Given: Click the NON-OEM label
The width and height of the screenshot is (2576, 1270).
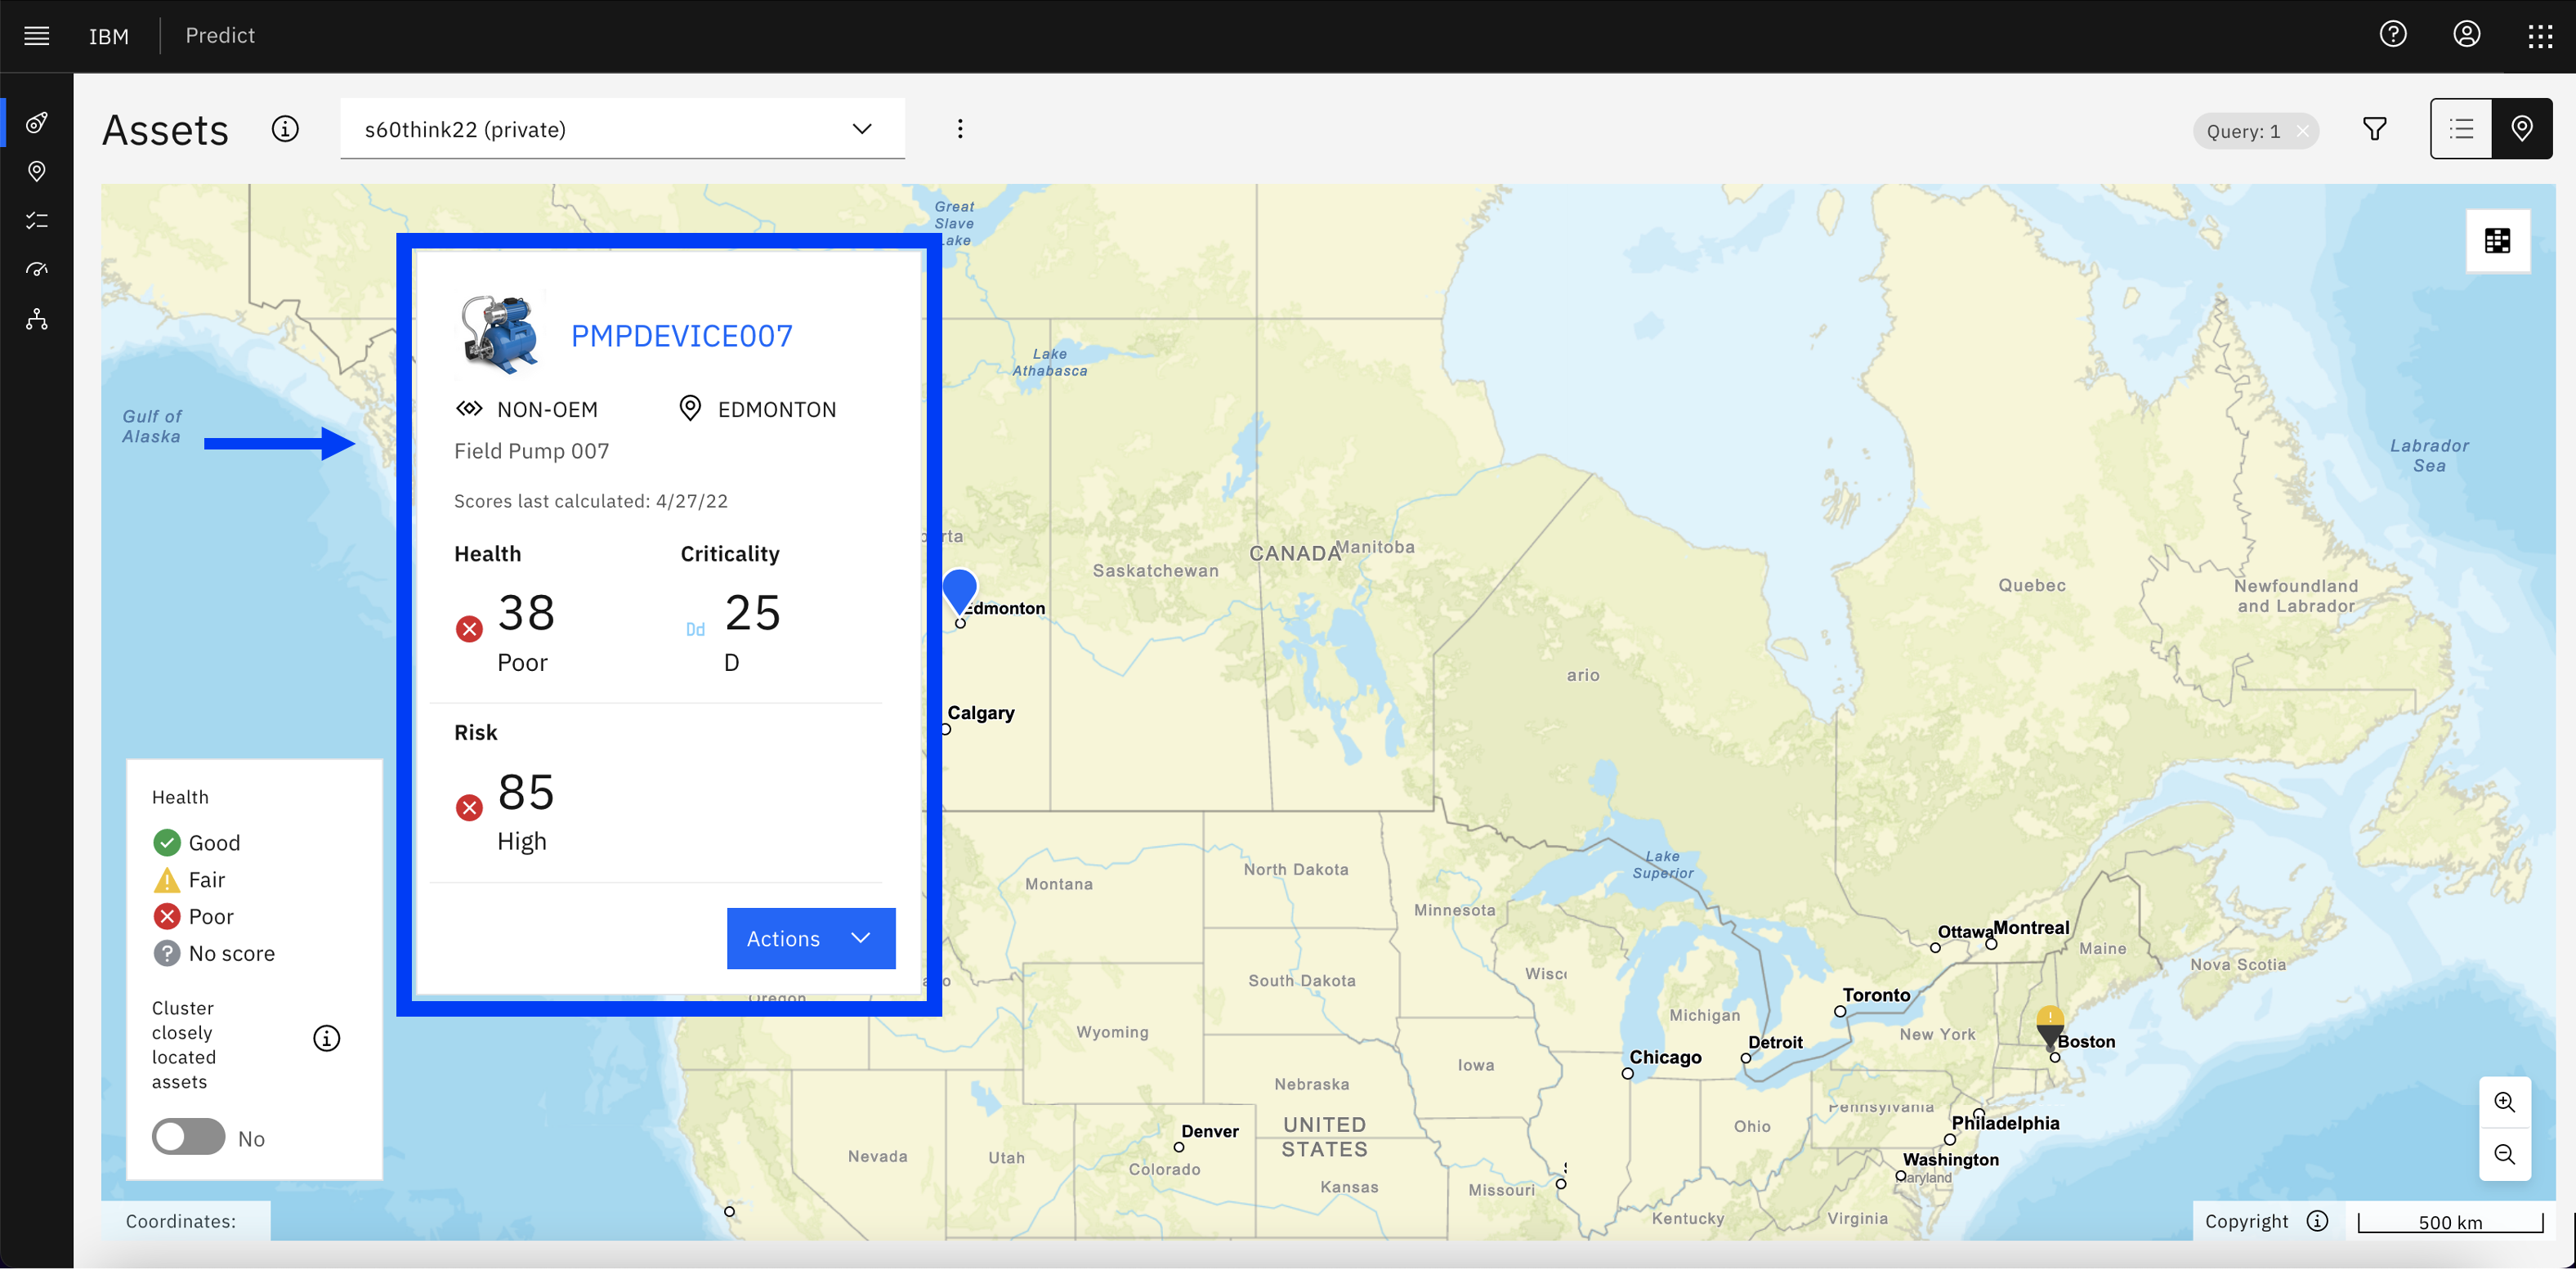Looking at the screenshot, I should coord(547,409).
